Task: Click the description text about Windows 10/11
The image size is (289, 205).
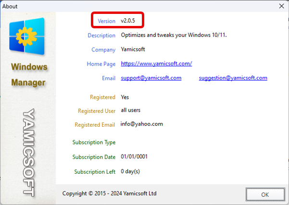Action: tap(174, 35)
